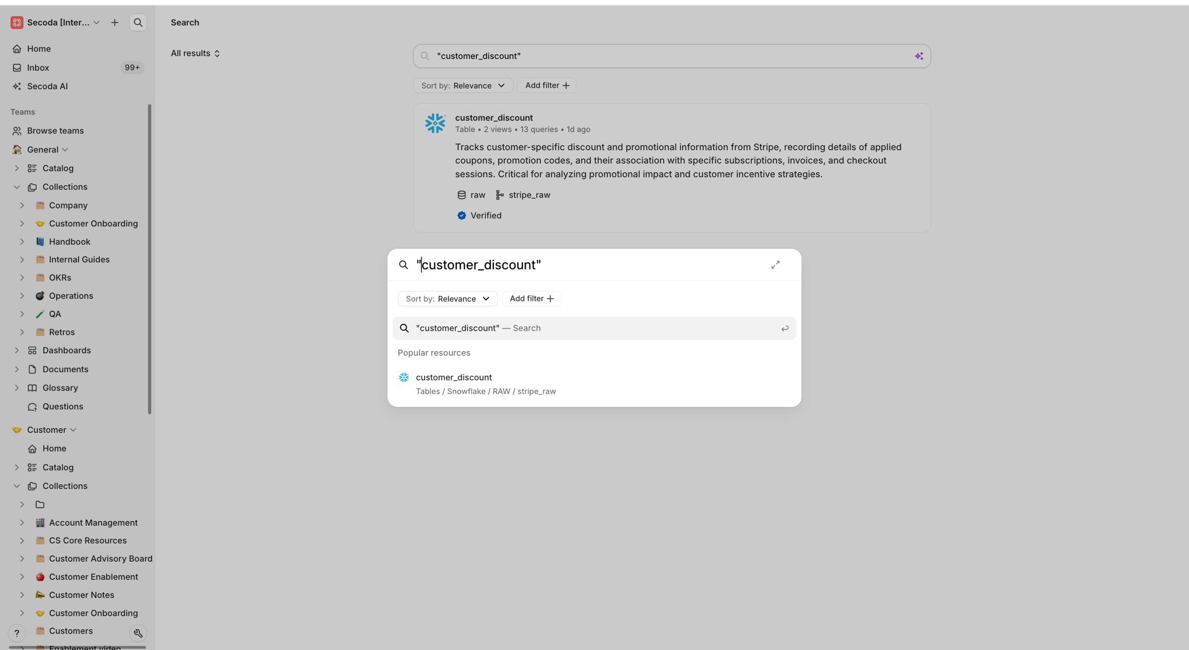Viewport: 1189px width, 650px height.
Task: Click the expand icon in search modal
Action: (775, 265)
